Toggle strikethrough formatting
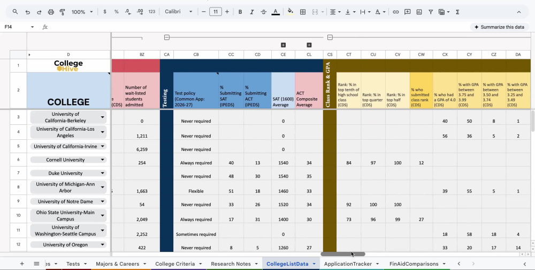This screenshot has height=270, width=535. pyautogui.click(x=263, y=12)
